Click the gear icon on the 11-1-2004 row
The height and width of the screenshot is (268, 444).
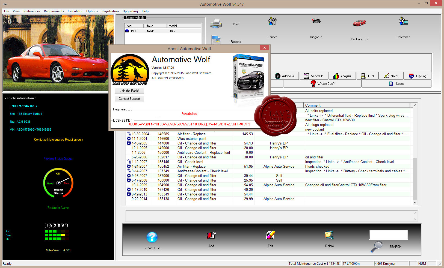[x=129, y=138]
